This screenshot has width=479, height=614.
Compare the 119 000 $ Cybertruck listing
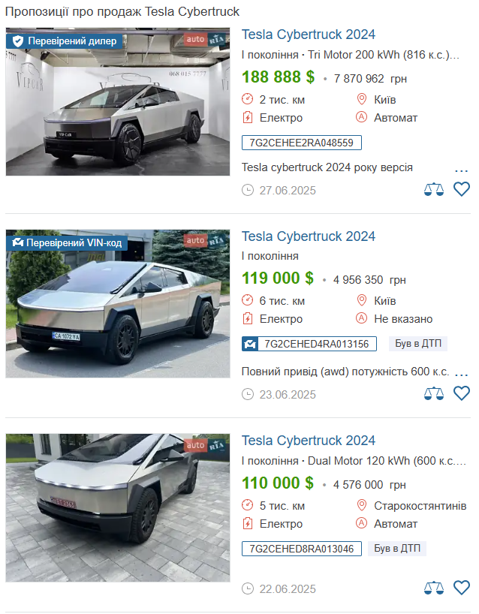(x=434, y=393)
